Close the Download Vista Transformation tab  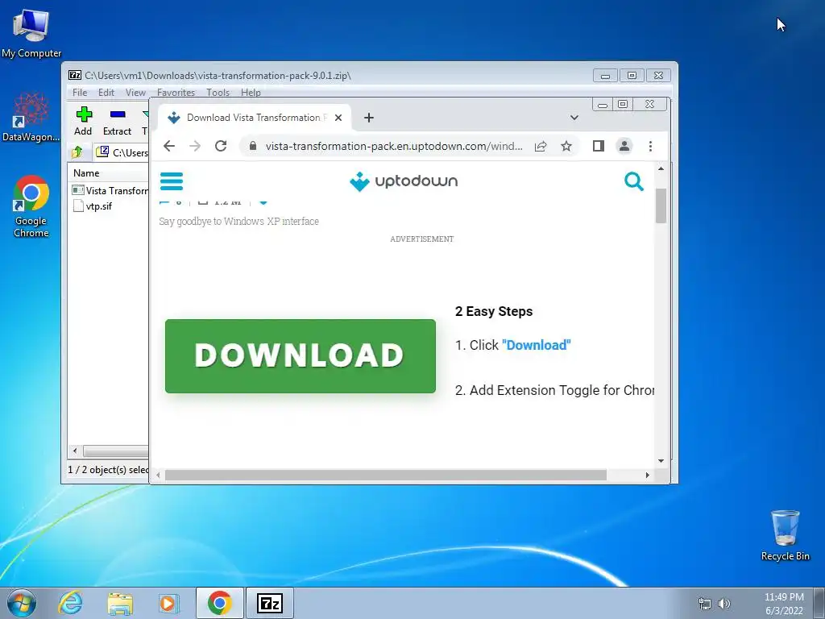338,118
